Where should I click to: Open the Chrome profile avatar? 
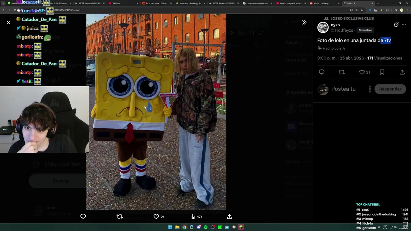[401, 10]
